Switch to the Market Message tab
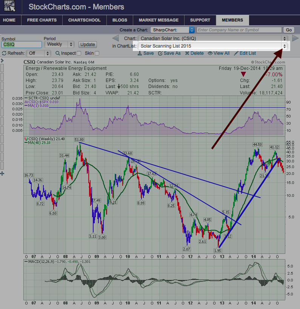 [158, 20]
